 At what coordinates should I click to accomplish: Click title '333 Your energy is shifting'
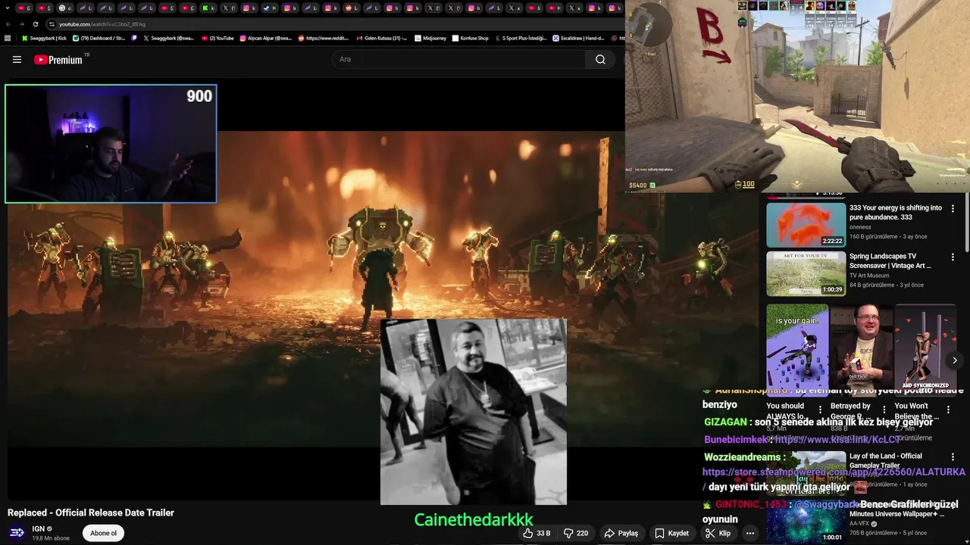pyautogui.click(x=895, y=213)
